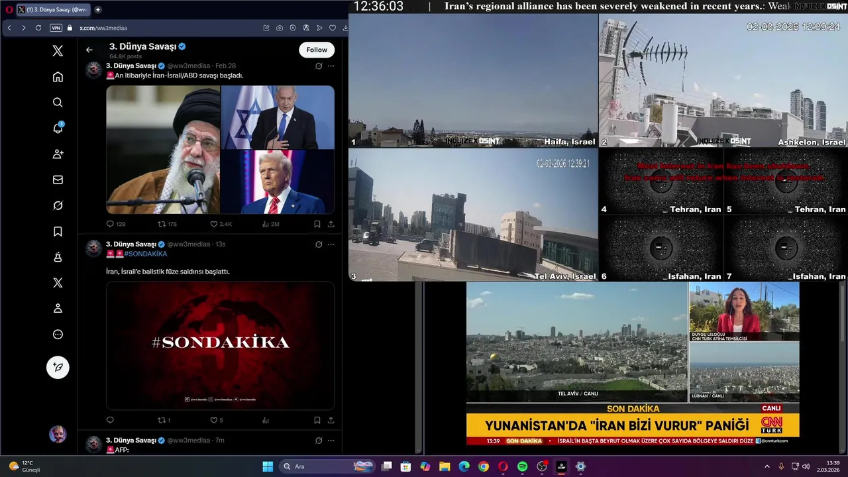Open more options on the 7m post
Image resolution: width=848 pixels, height=477 pixels.
click(331, 440)
